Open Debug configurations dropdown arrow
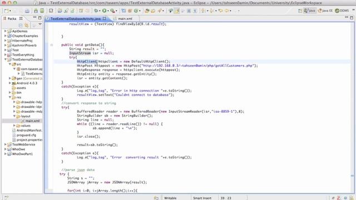The height and width of the screenshot is (200, 356). pos(100,11)
